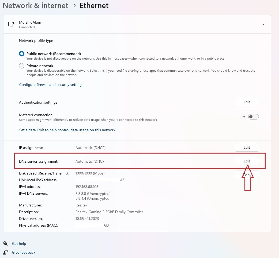Click the Give feedback icon
Viewport: 279px width, 258px height.
coord(5,252)
